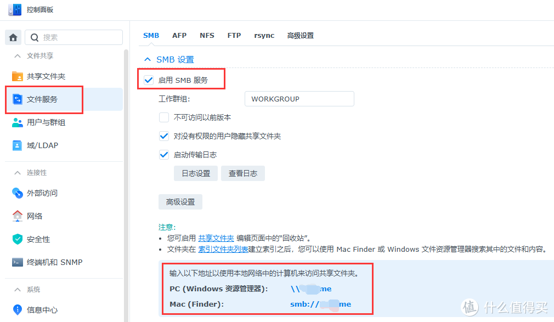Enable 不可访问以前版本 option
This screenshot has height=322, width=554.
click(x=163, y=117)
